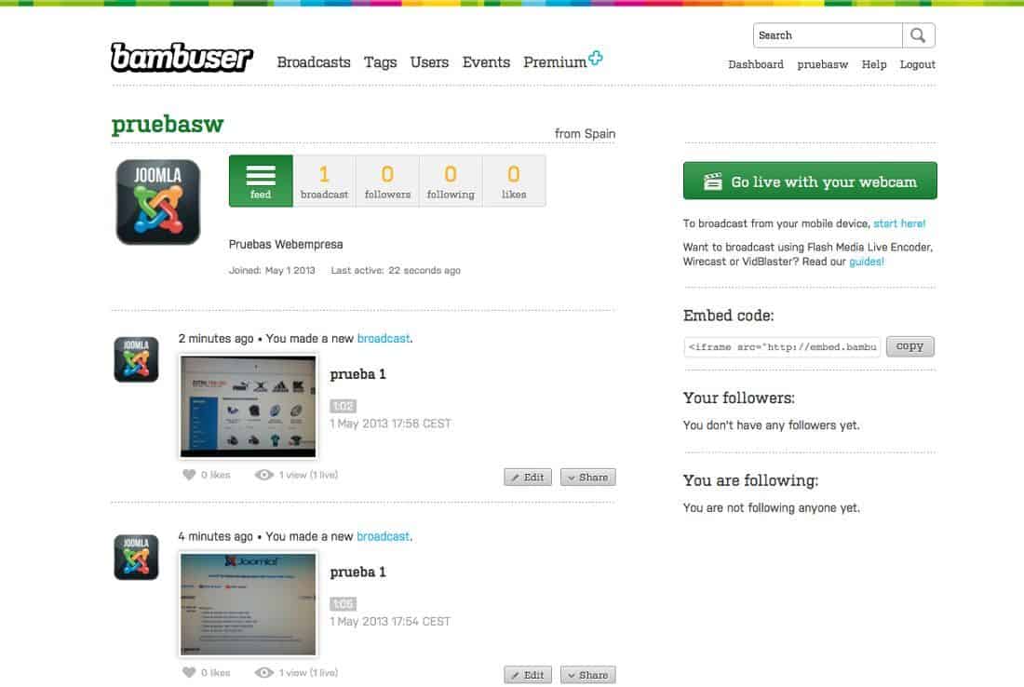The width and height of the screenshot is (1024, 687).
Task: Click the Premium plus icon
Action: 595,58
